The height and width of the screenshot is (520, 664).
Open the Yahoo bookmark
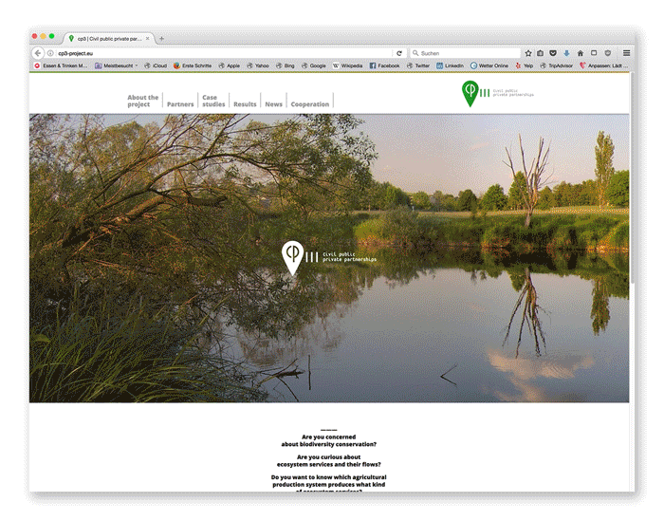(x=258, y=65)
